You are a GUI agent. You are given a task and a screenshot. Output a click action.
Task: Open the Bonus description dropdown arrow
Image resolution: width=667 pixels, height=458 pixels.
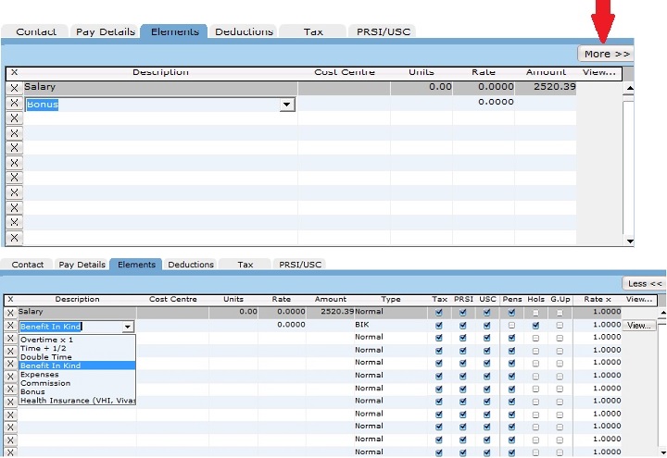[x=286, y=105]
